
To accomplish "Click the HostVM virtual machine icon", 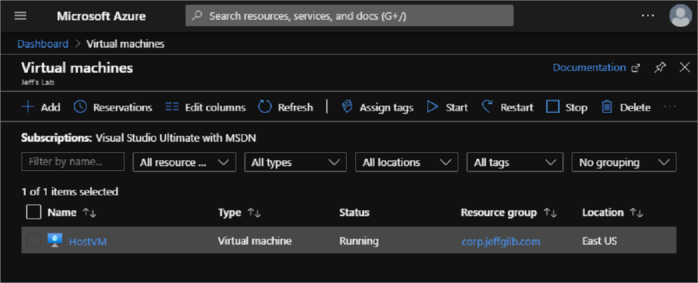I will pos(55,241).
